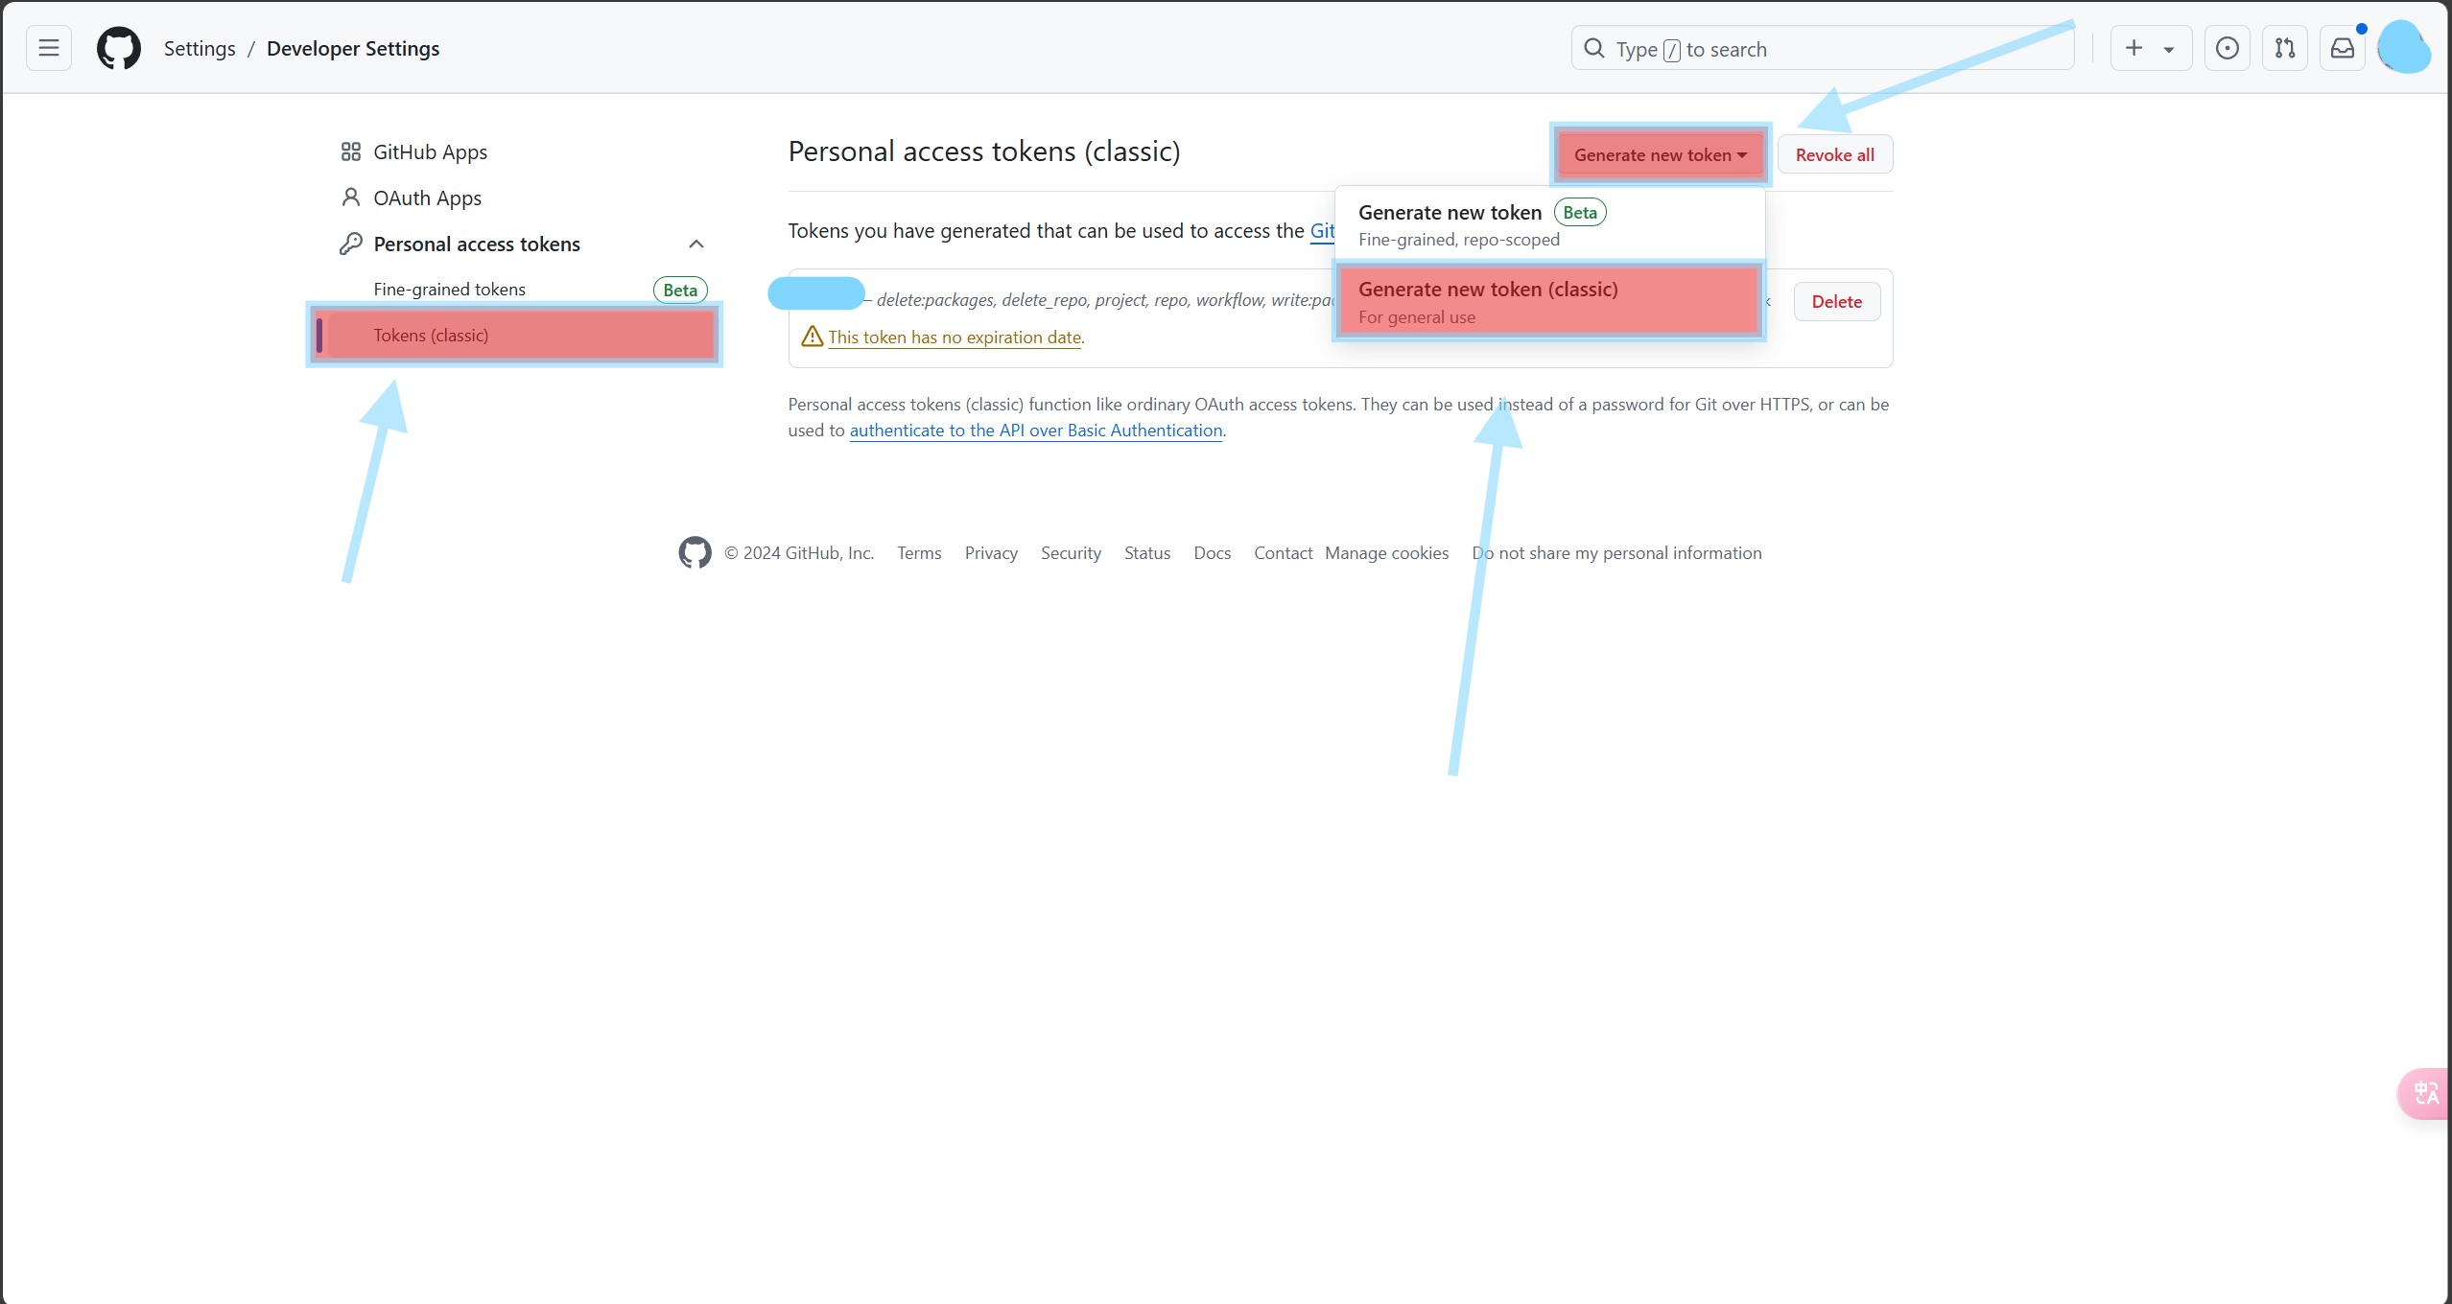2452x1304 pixels.
Task: Click the footer GitHub logo
Action: (695, 552)
